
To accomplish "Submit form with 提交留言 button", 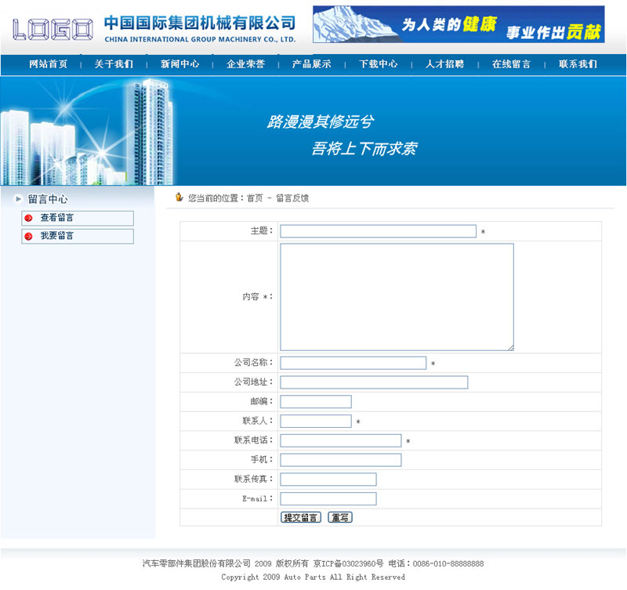I will [x=301, y=517].
